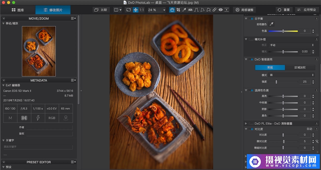
Task: Open the zoom percentage dropdown
Action: coord(164,10)
